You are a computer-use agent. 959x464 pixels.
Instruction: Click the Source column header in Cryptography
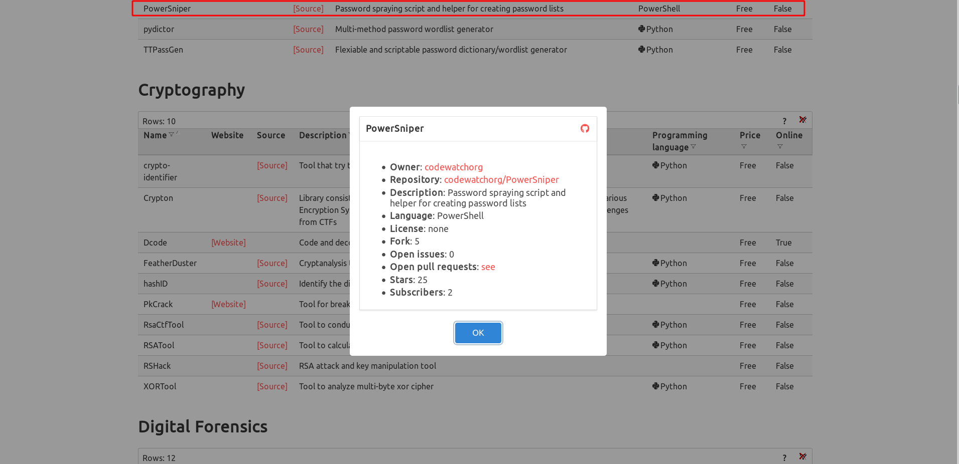coord(271,135)
